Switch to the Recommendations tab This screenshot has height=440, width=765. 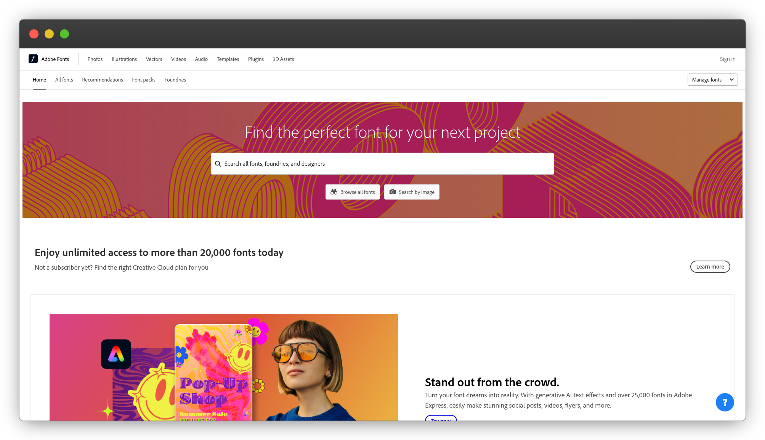(x=102, y=80)
